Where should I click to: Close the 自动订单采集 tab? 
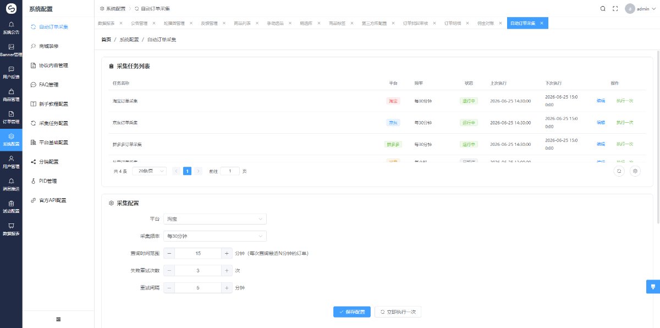[542, 23]
